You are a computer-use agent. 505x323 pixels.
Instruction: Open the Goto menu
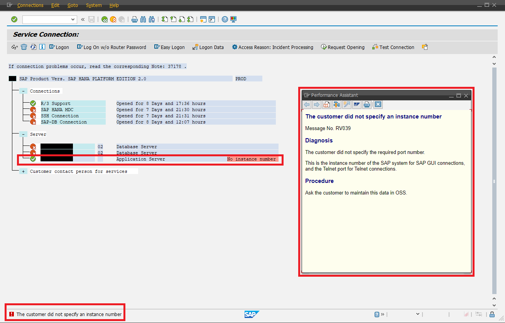pyautogui.click(x=73, y=5)
